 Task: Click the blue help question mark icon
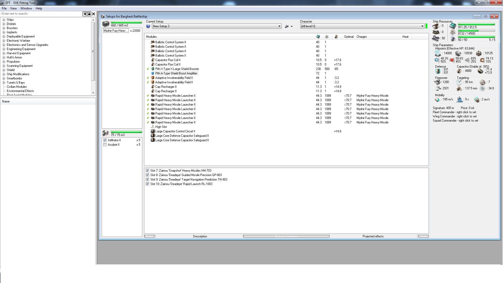148,26
